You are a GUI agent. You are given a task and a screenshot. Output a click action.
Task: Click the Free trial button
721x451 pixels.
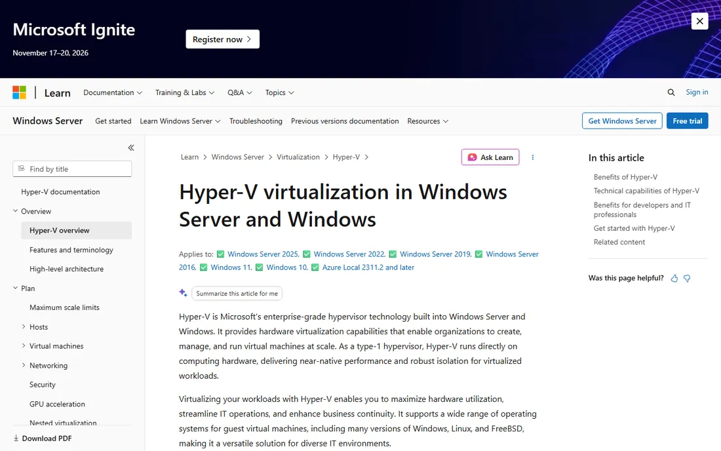[688, 121]
